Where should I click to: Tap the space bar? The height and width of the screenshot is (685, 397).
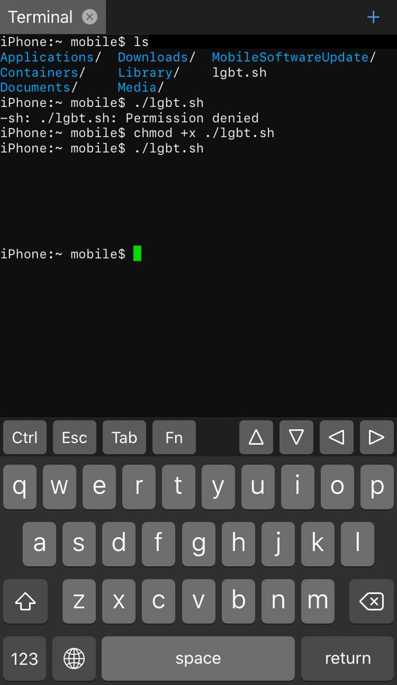tap(198, 658)
